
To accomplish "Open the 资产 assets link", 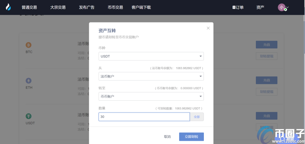I will point(260,7).
